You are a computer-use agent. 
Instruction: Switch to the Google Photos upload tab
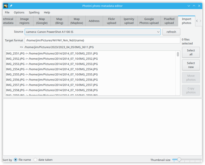(x=149, y=21)
